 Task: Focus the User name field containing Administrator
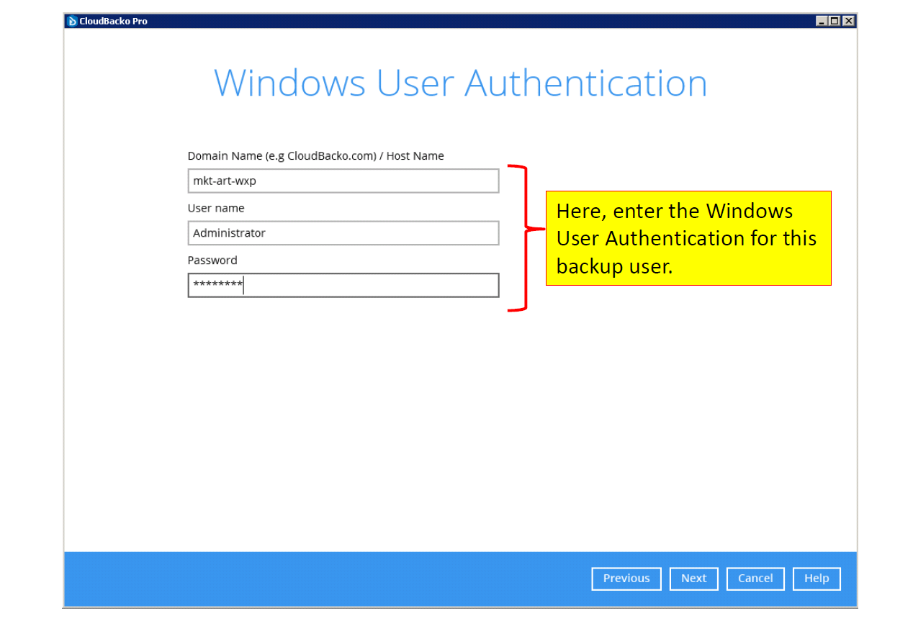(343, 233)
